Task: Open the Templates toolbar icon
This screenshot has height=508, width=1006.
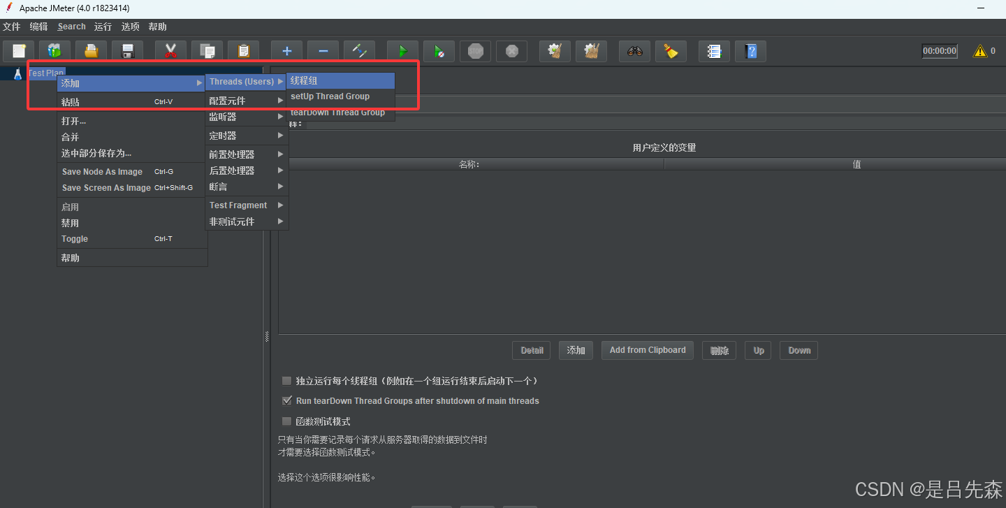Action: tap(54, 51)
